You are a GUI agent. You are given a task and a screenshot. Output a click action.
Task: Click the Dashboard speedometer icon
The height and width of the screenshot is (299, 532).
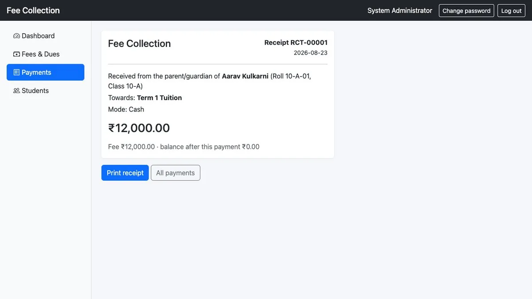coord(17,36)
